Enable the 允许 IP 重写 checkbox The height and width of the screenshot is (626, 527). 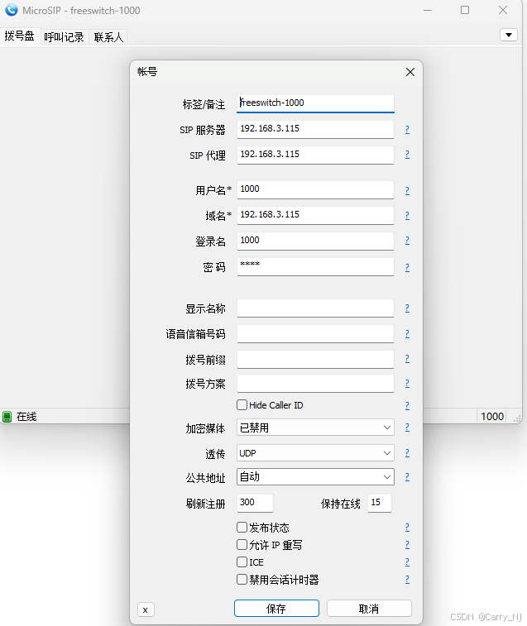click(242, 545)
